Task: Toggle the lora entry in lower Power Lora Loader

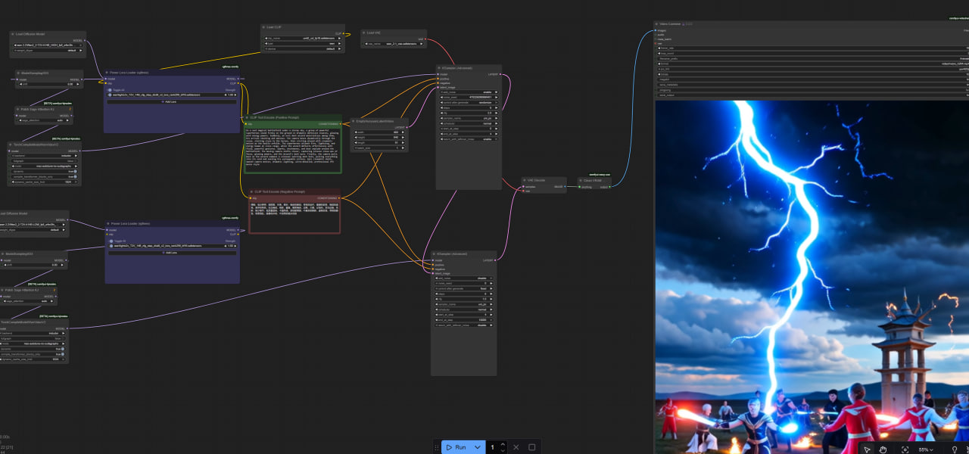Action: coord(111,246)
